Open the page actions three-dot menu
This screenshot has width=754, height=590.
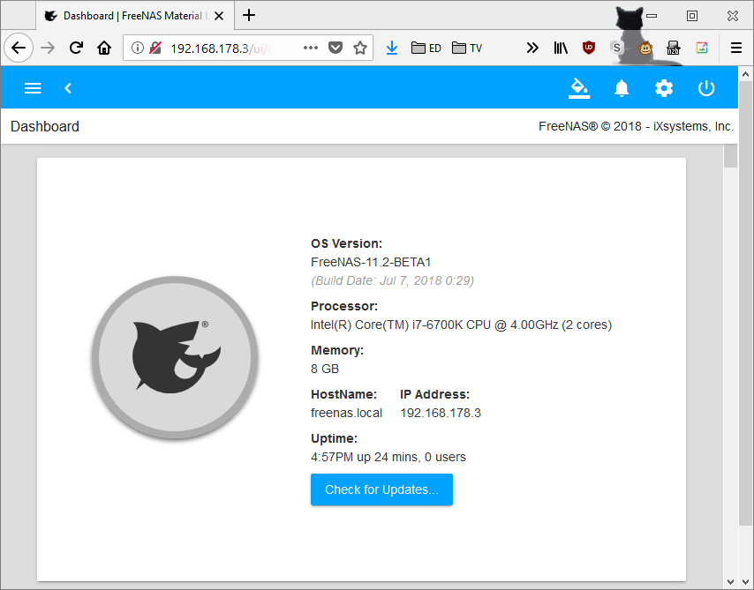[311, 48]
